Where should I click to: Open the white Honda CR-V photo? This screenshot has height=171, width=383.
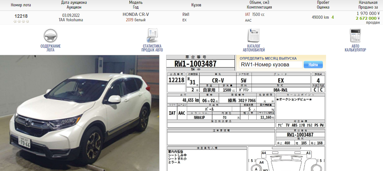point(80,113)
